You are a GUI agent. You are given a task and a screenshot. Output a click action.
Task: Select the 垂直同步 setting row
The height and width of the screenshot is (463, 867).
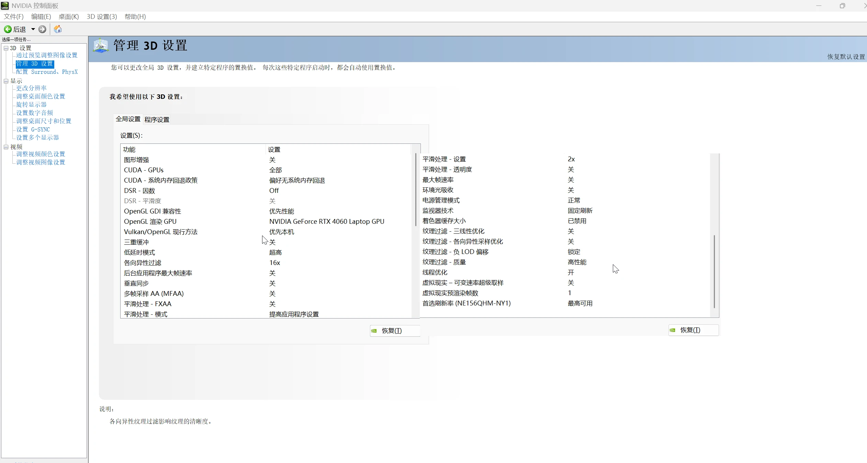pyautogui.click(x=136, y=283)
